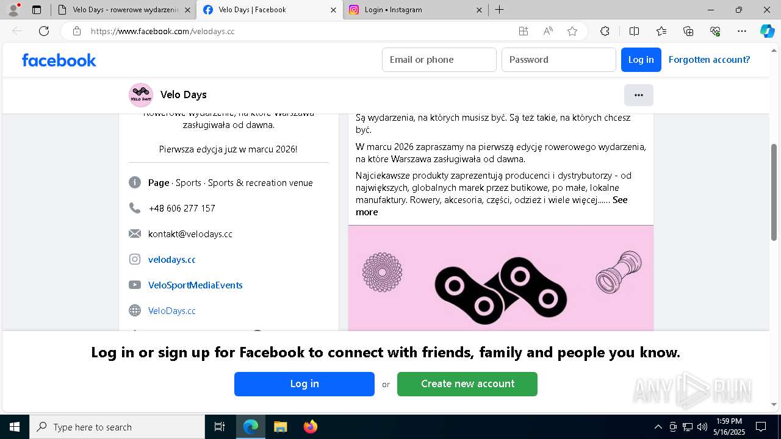Screen dimensions: 781x439
Task: Click Create new account button
Action: pos(467,384)
